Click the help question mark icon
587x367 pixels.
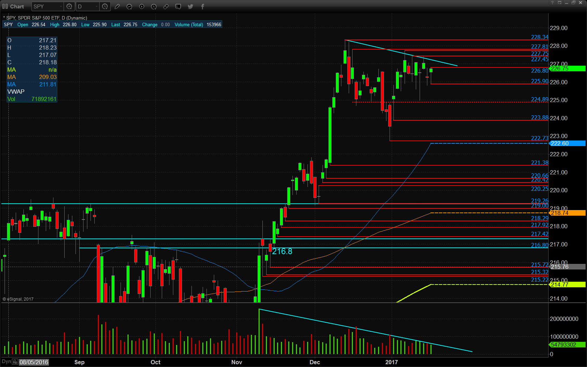[x=552, y=2]
